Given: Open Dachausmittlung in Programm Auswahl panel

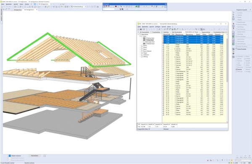Looking at the screenshot, I should pos(242,25).
